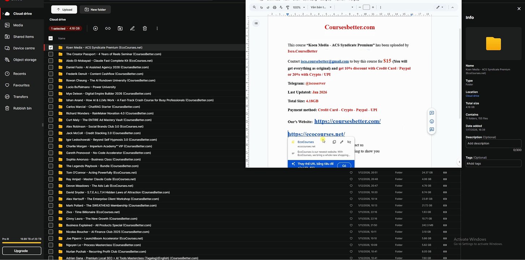Click the search icon in the document toolbar
Image resolution: width=525 pixels, height=260 pixels.
point(254,7)
